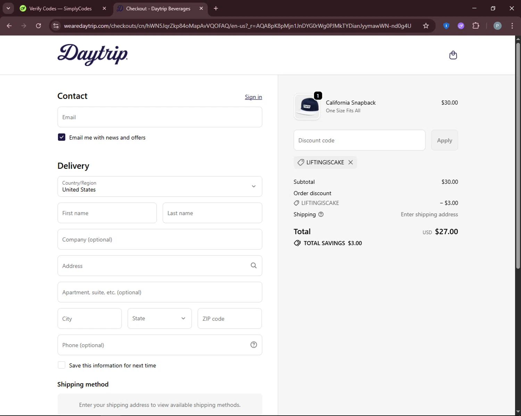Click the First name field
This screenshot has width=521, height=416.
(107, 213)
